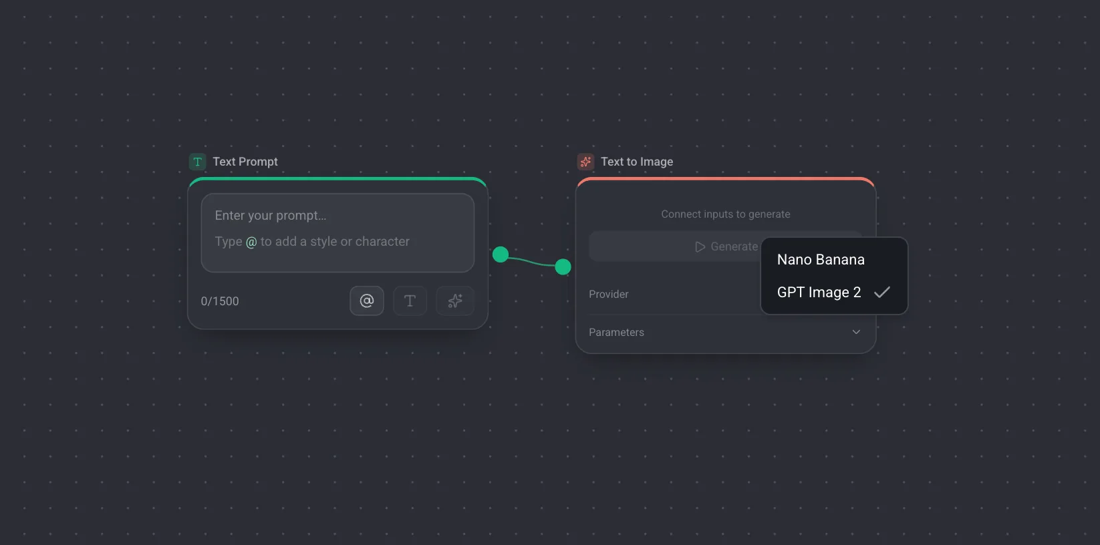1100x545 pixels.
Task: Click the T text format button
Action: tap(410, 301)
